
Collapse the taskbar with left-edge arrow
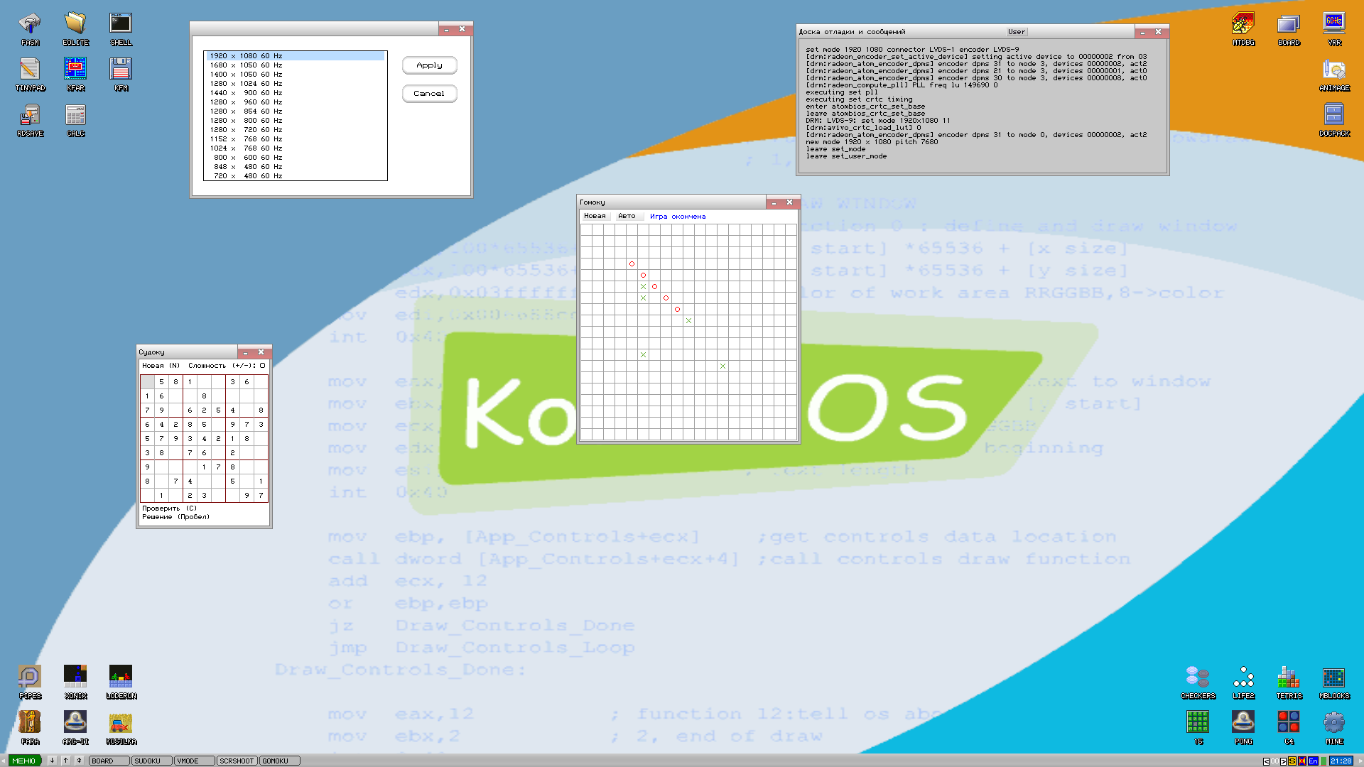tap(3, 761)
